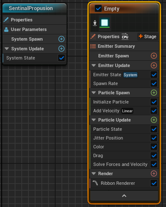Add module to System Spawn plus icon

(61, 39)
